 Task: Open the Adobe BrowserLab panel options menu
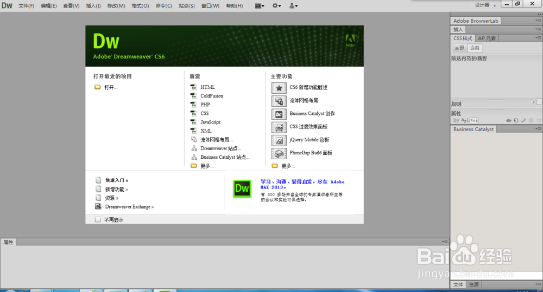tap(538, 21)
